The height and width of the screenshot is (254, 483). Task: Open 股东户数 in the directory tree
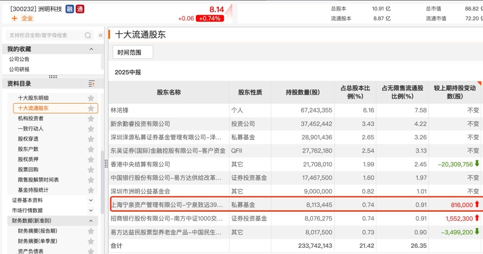tap(28, 149)
